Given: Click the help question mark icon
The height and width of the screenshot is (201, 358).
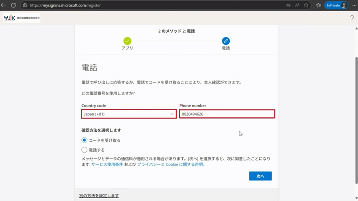Looking at the screenshot, I should pyautogui.click(x=352, y=18).
